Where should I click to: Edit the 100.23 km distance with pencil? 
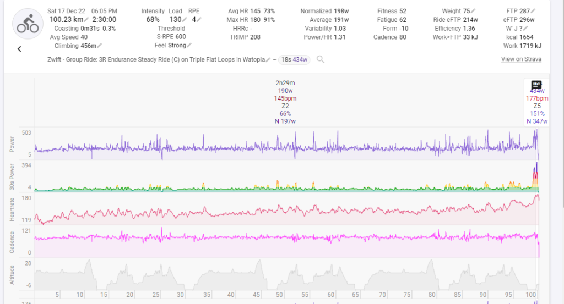[86, 20]
